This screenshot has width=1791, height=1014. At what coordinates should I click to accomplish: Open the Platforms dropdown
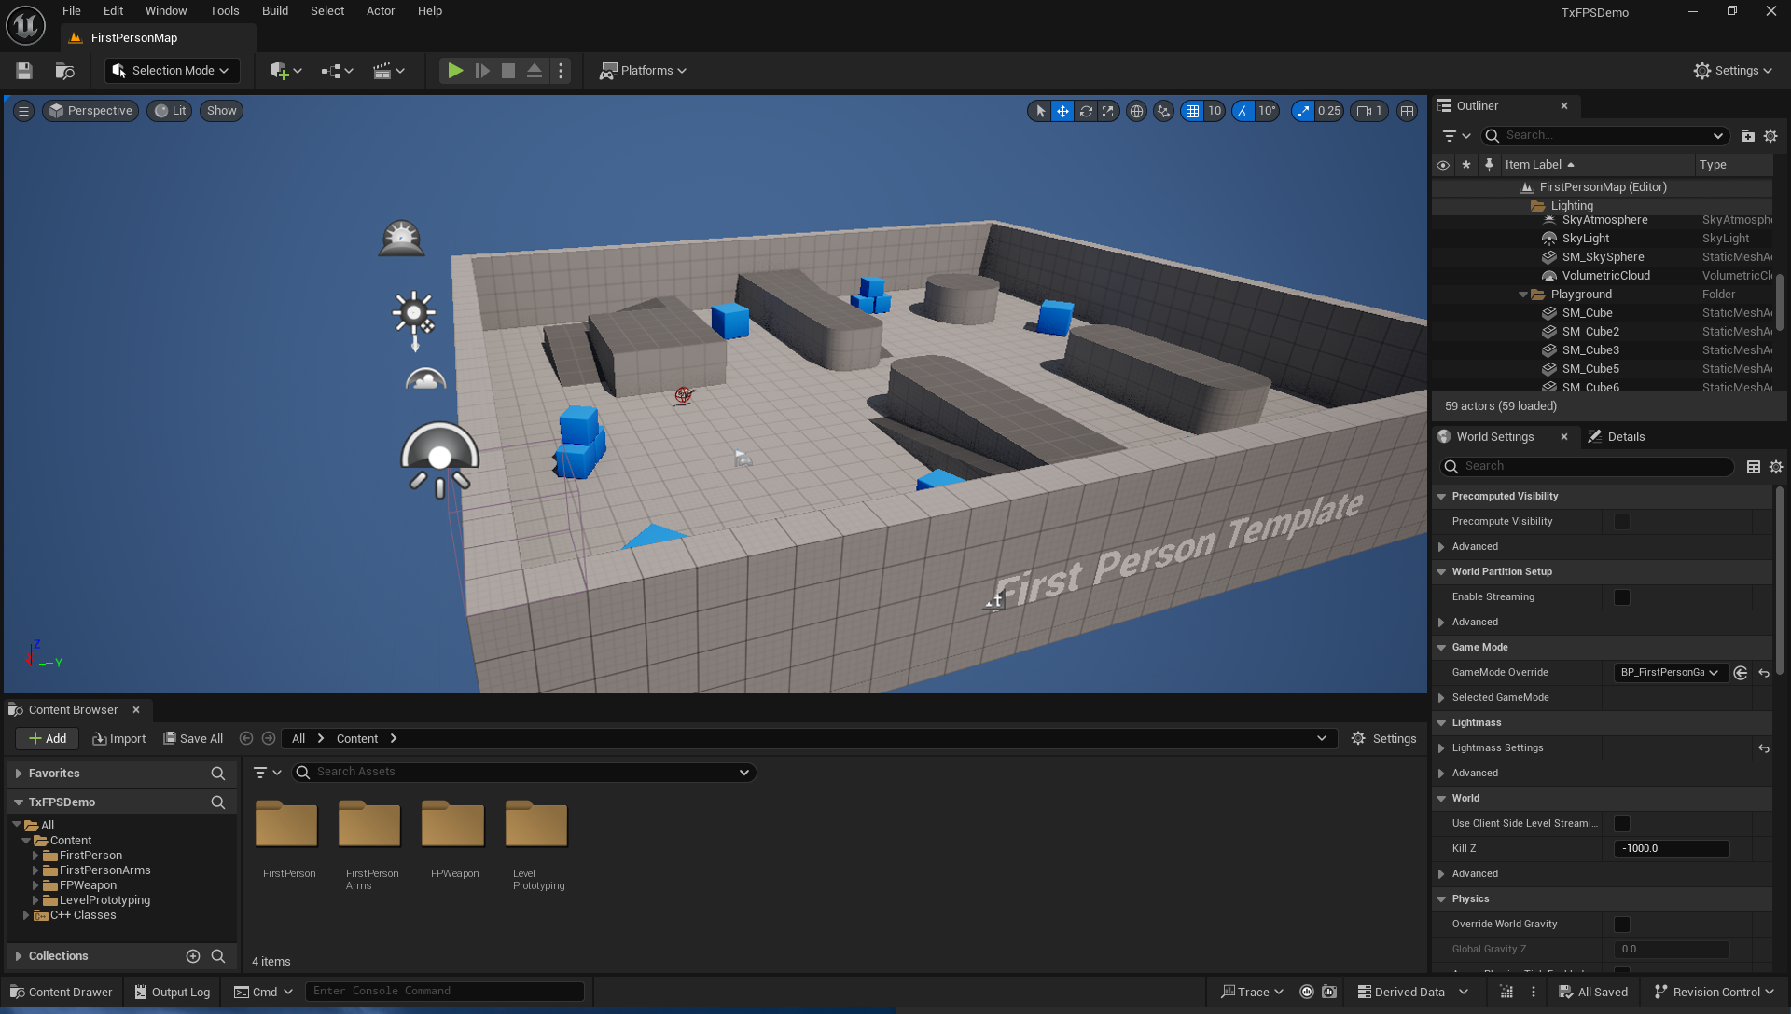tap(643, 71)
